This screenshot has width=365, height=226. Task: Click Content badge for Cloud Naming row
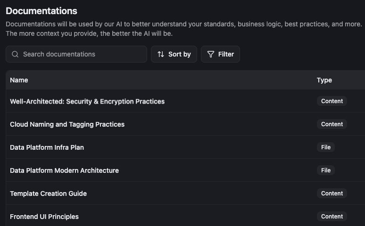332,124
